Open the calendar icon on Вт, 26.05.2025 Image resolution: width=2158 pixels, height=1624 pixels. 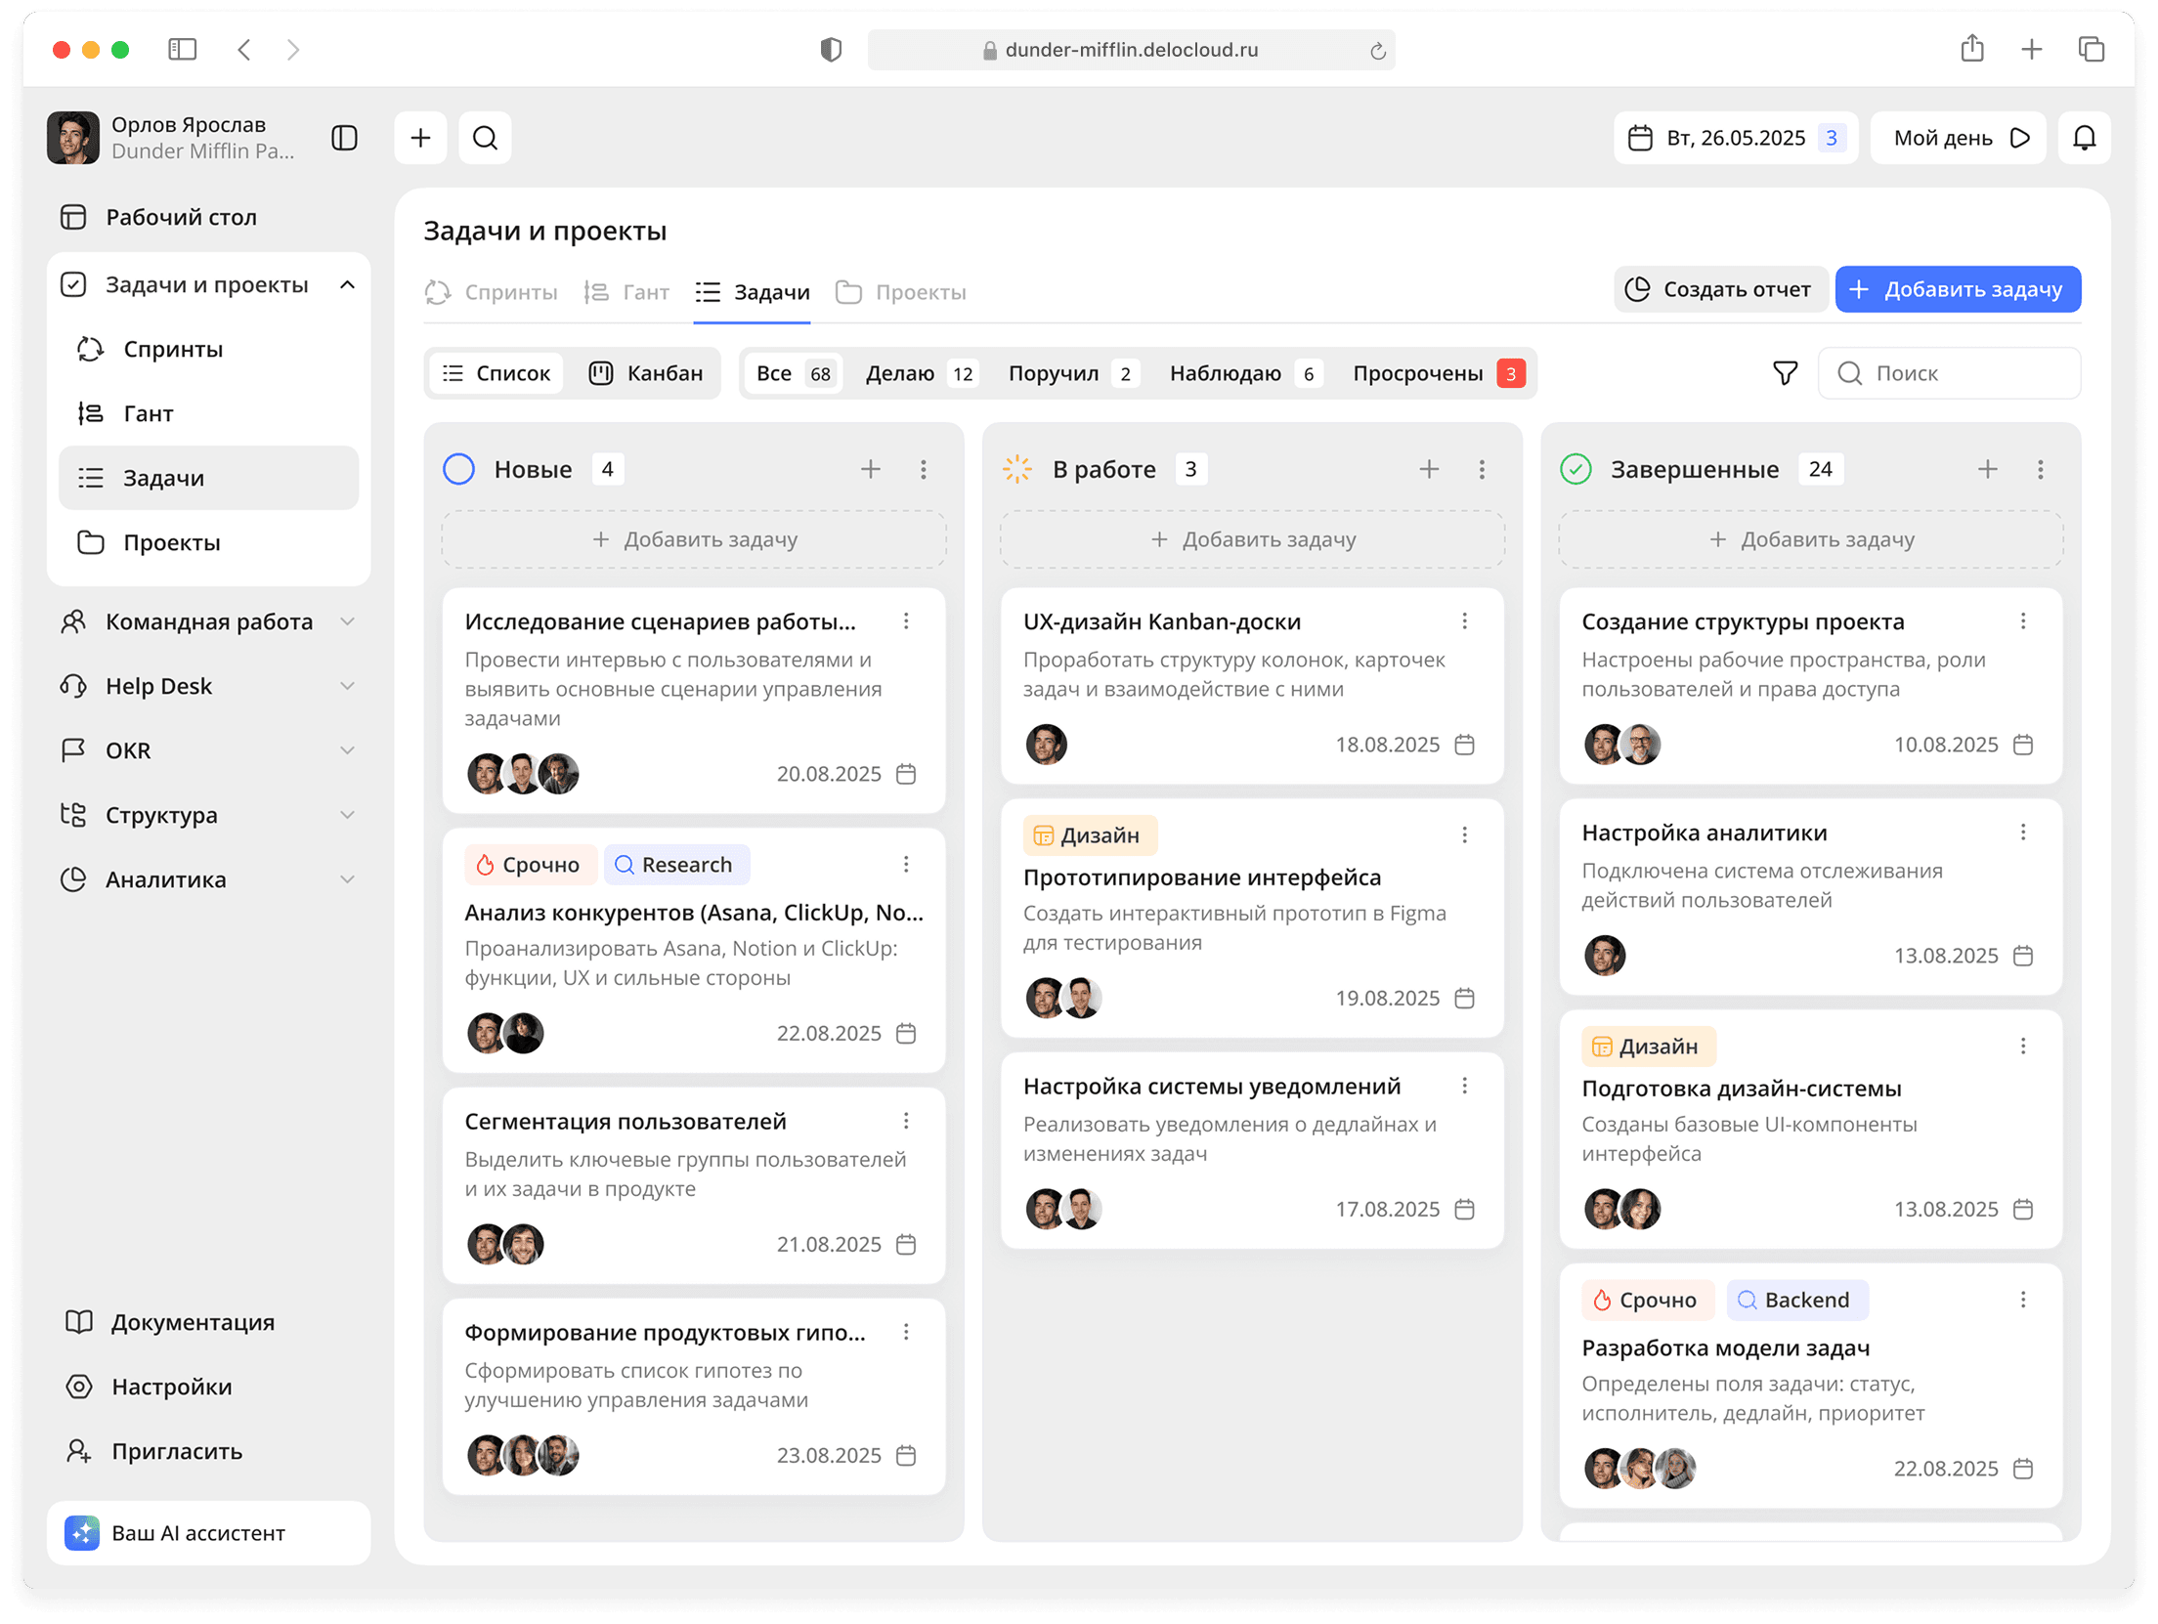coord(1642,138)
